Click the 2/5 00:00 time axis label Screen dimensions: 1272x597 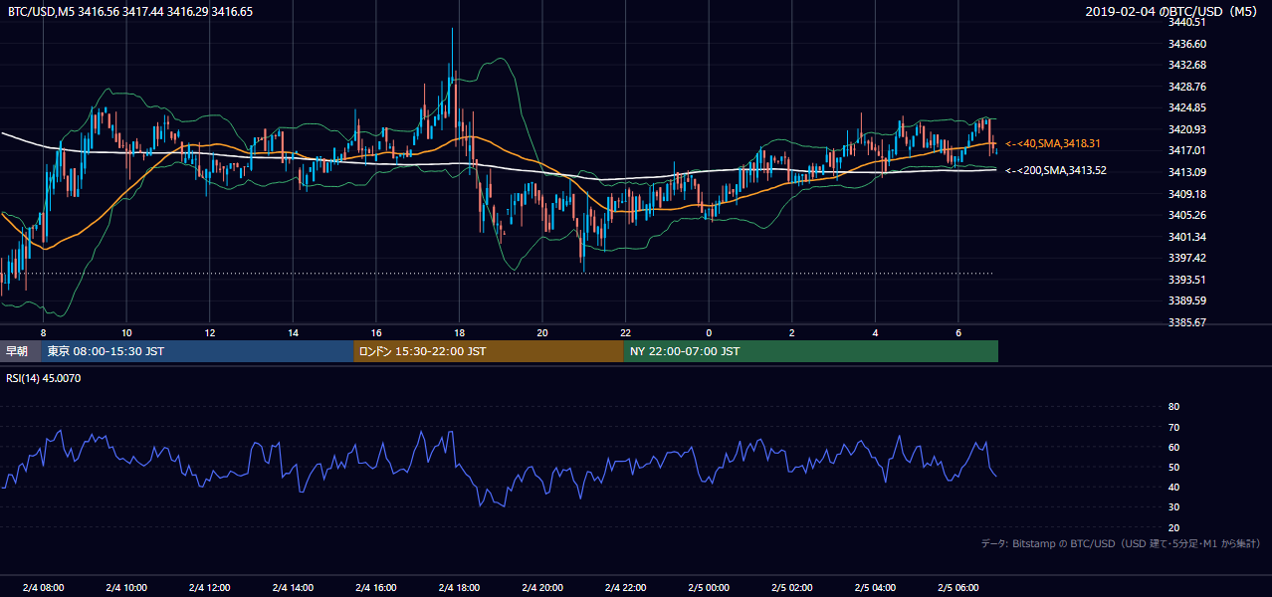click(x=709, y=587)
